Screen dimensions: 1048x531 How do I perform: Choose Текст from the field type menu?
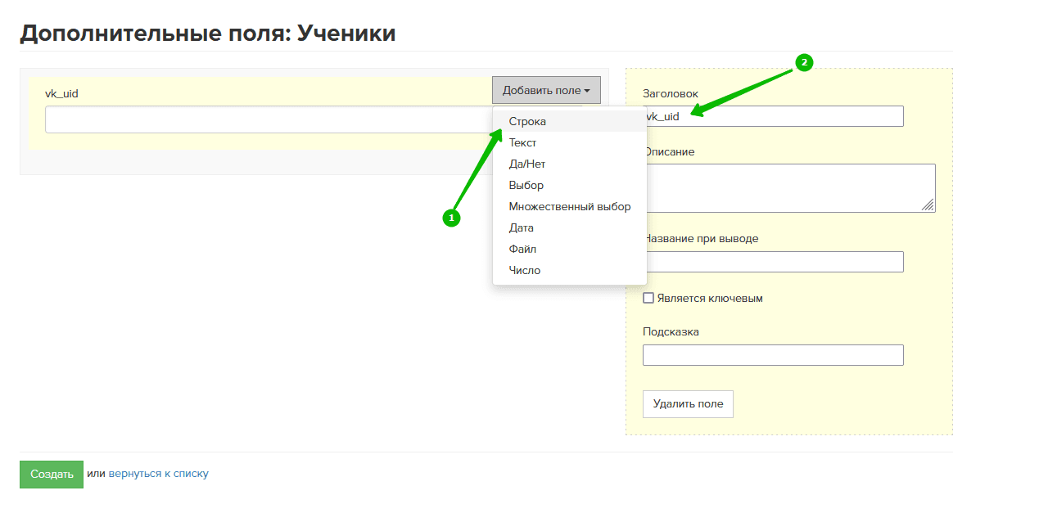522,142
